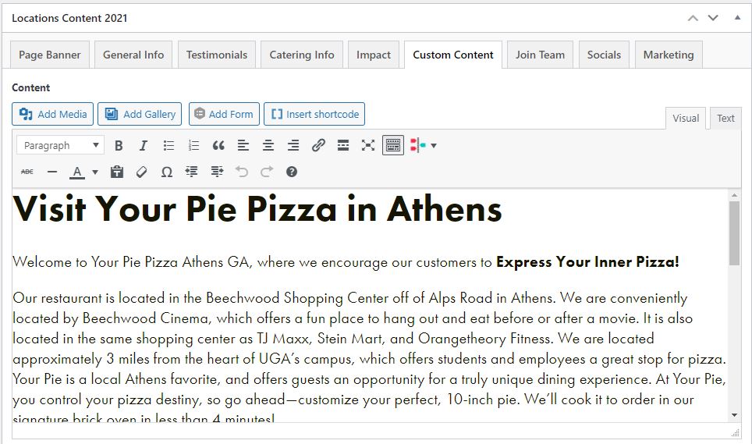Open the dropdown arrow beside the colored icon

pyautogui.click(x=434, y=145)
